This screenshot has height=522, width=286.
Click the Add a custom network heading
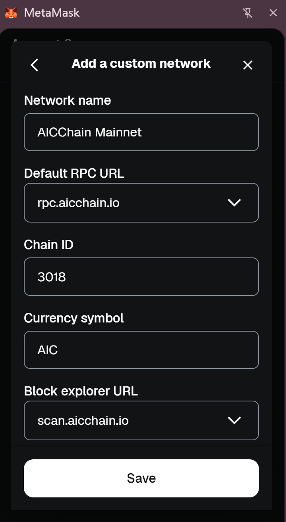141,63
